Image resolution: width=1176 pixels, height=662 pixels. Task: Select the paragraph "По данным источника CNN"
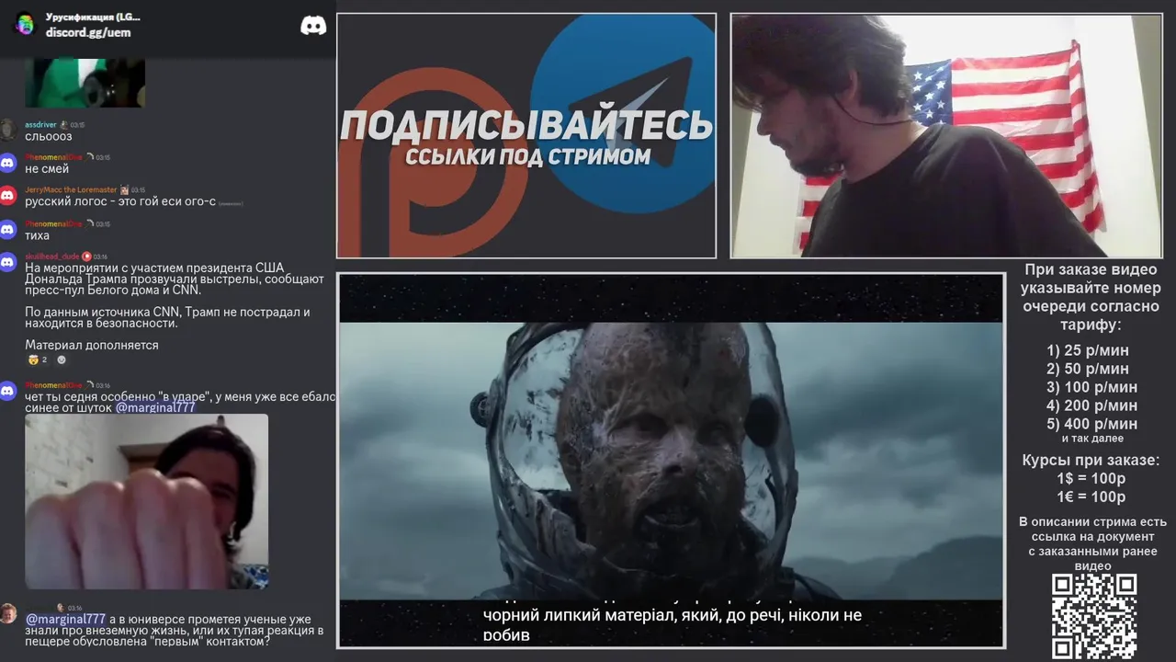[167, 317]
